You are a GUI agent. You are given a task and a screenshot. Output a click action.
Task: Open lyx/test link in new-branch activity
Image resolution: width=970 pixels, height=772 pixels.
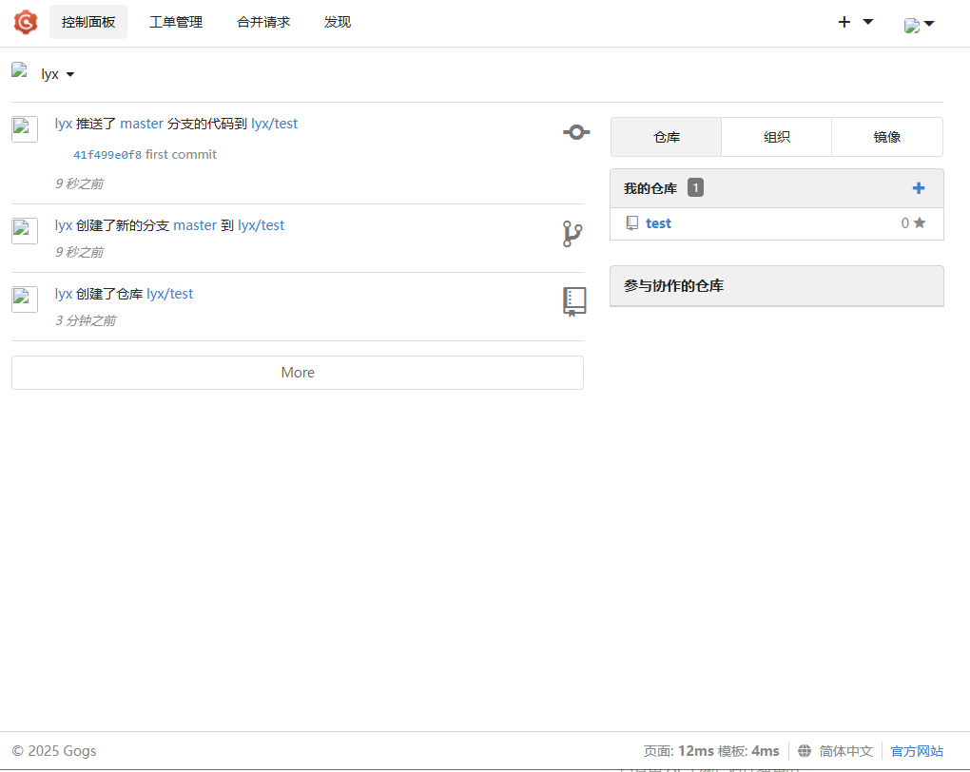click(x=262, y=225)
